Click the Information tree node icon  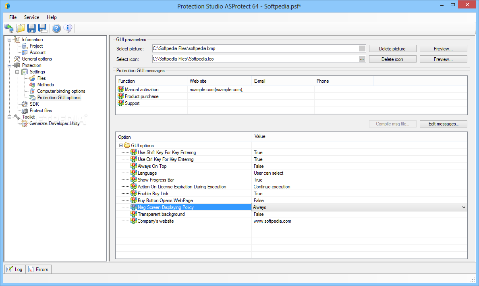coord(17,40)
